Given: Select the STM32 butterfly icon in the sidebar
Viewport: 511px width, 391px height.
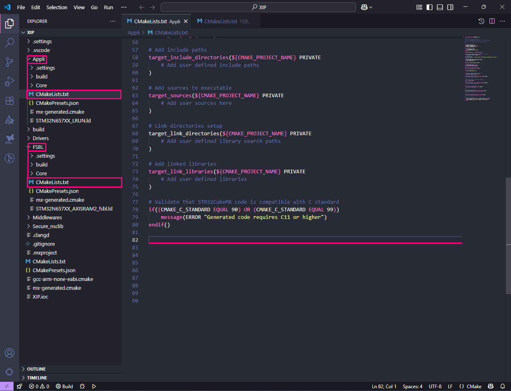Looking at the screenshot, I should click(10, 139).
